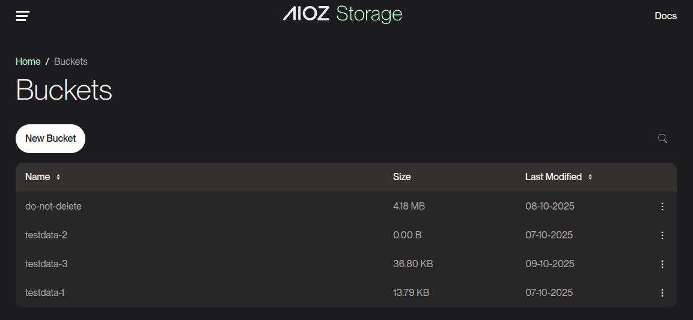Click the Size column header
The width and height of the screenshot is (693, 320).
click(402, 177)
